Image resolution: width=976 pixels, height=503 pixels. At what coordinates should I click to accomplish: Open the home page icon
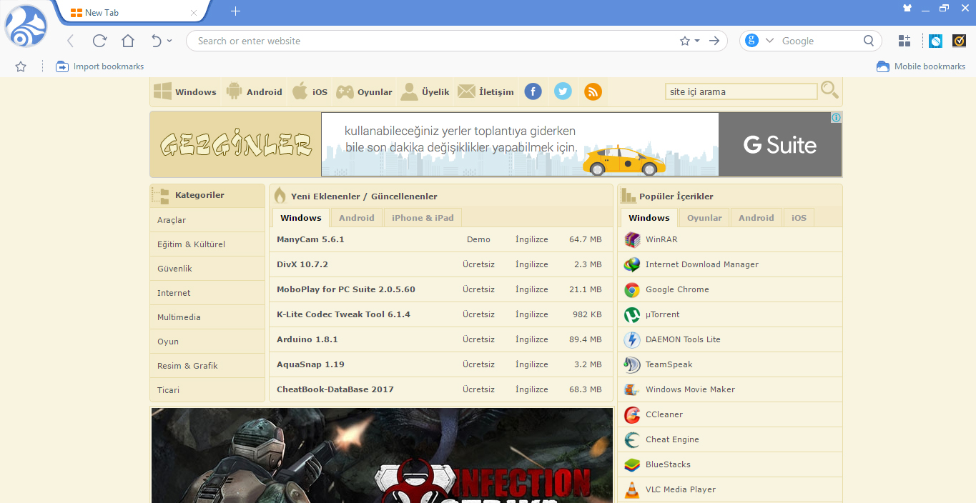128,41
